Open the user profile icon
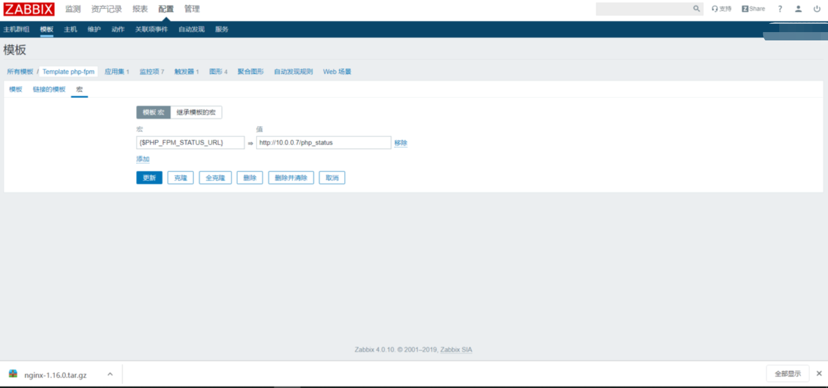The image size is (828, 388). pyautogui.click(x=798, y=9)
